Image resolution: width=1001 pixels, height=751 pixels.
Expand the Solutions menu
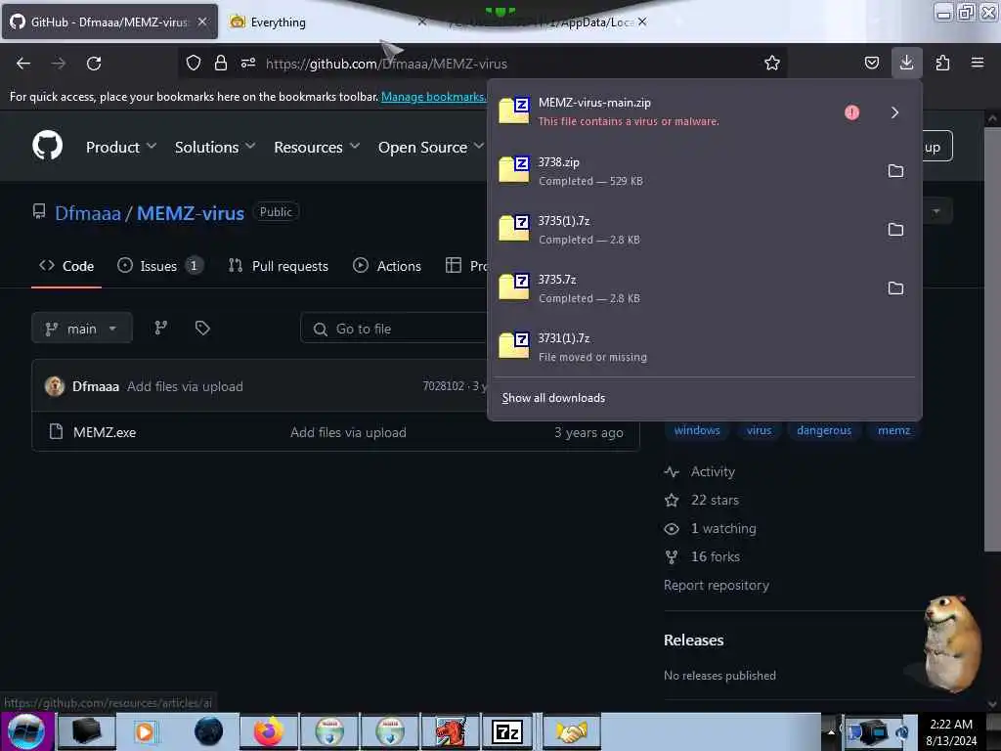tap(215, 147)
